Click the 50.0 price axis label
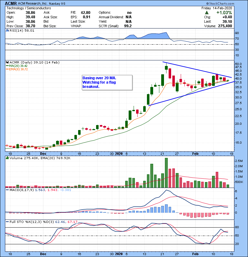This screenshot has height=257, width=248. (238, 64)
